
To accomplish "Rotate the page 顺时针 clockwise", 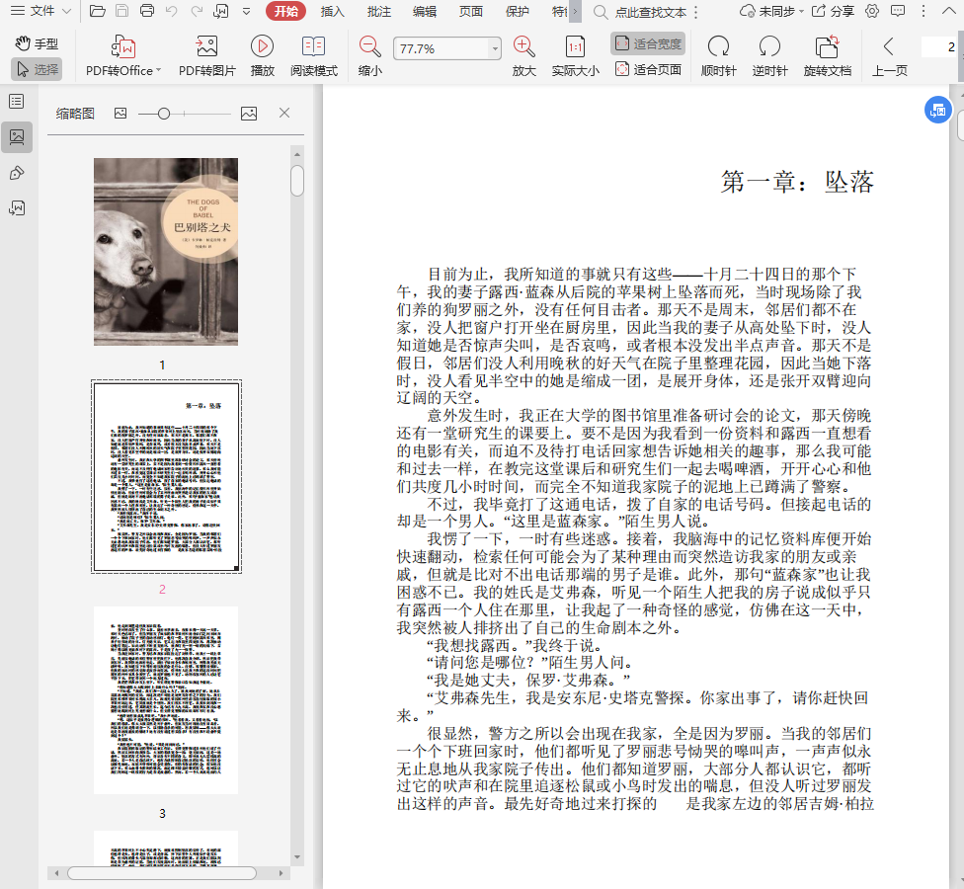I will (x=719, y=56).
